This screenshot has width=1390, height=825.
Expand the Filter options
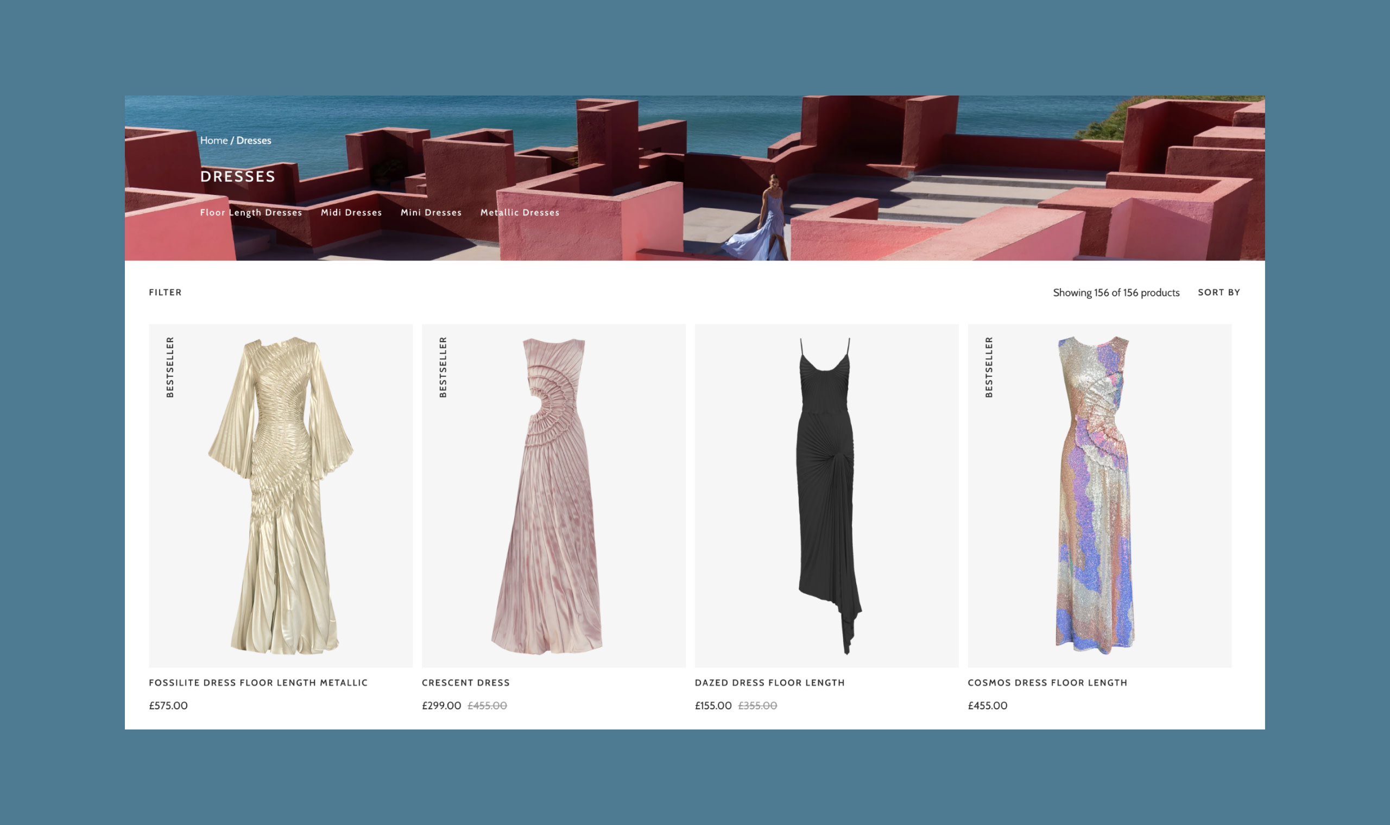coord(165,293)
